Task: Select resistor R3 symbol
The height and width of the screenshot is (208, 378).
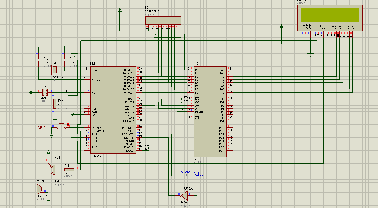Action: (x=55, y=104)
